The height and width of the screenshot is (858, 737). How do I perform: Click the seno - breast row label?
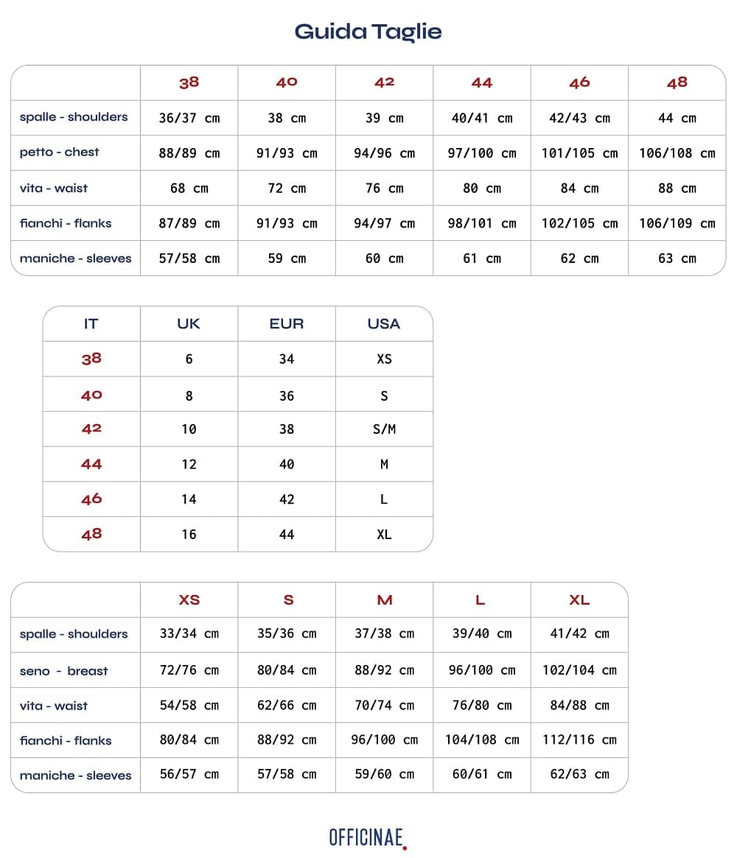(x=63, y=671)
